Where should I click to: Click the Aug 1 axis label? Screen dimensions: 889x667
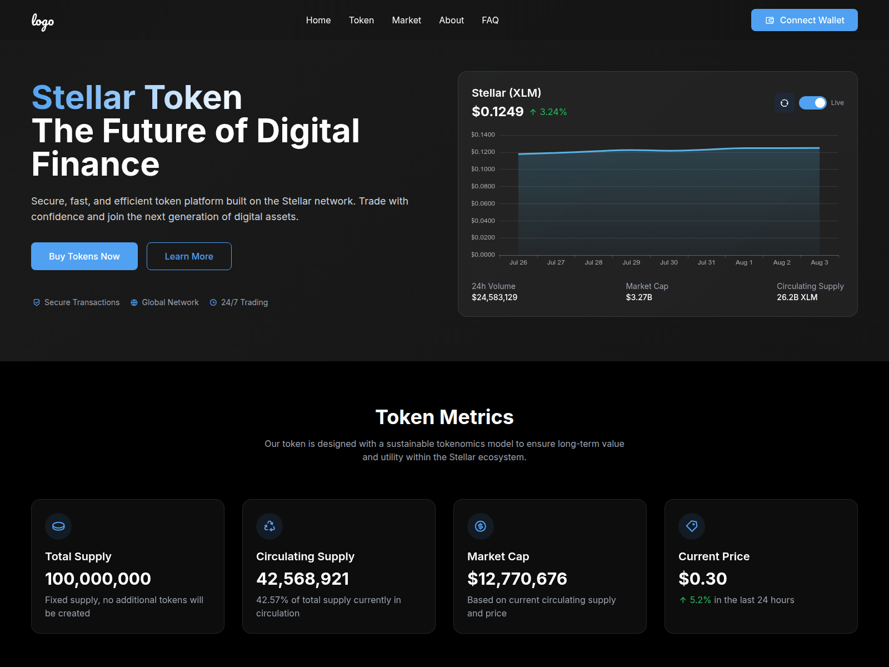point(744,262)
